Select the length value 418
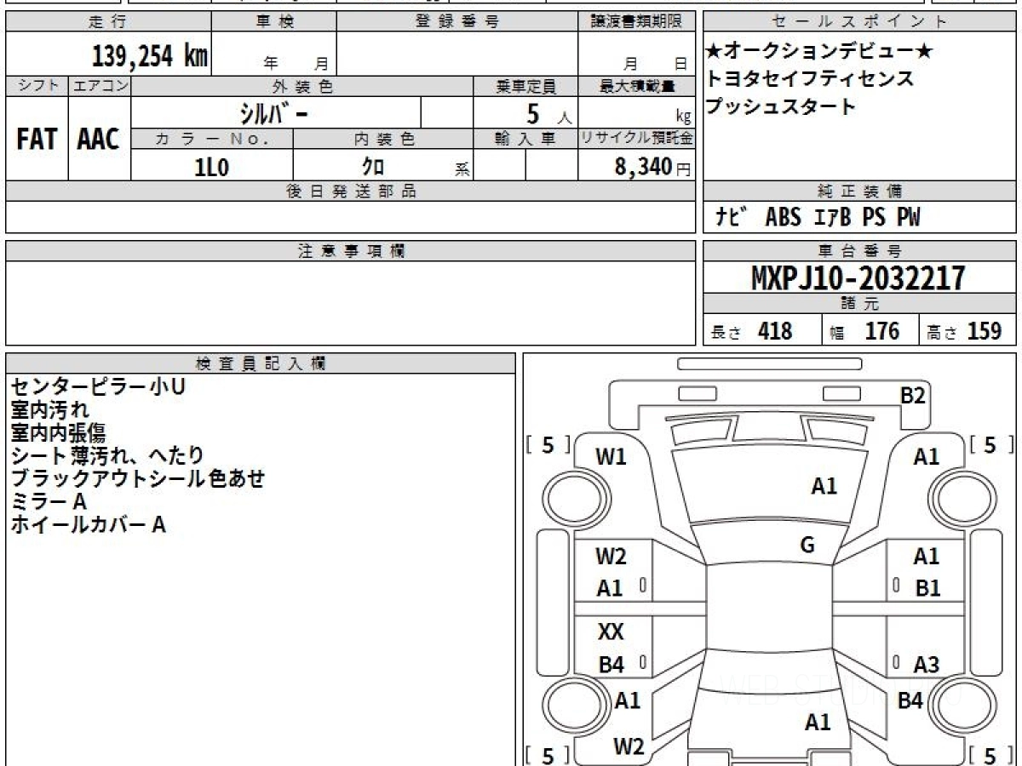The width and height of the screenshot is (1022, 766). tap(775, 331)
